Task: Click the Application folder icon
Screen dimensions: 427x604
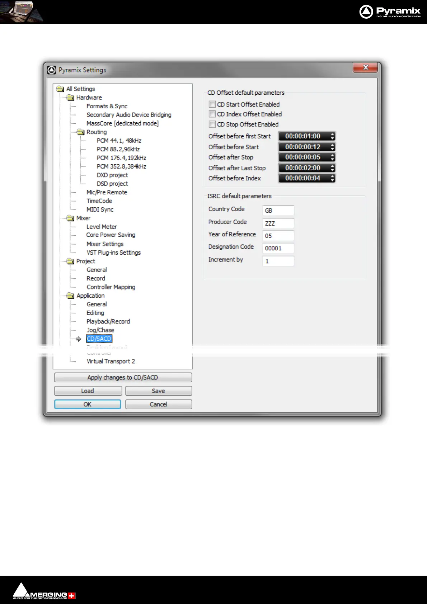Action: coord(70,296)
